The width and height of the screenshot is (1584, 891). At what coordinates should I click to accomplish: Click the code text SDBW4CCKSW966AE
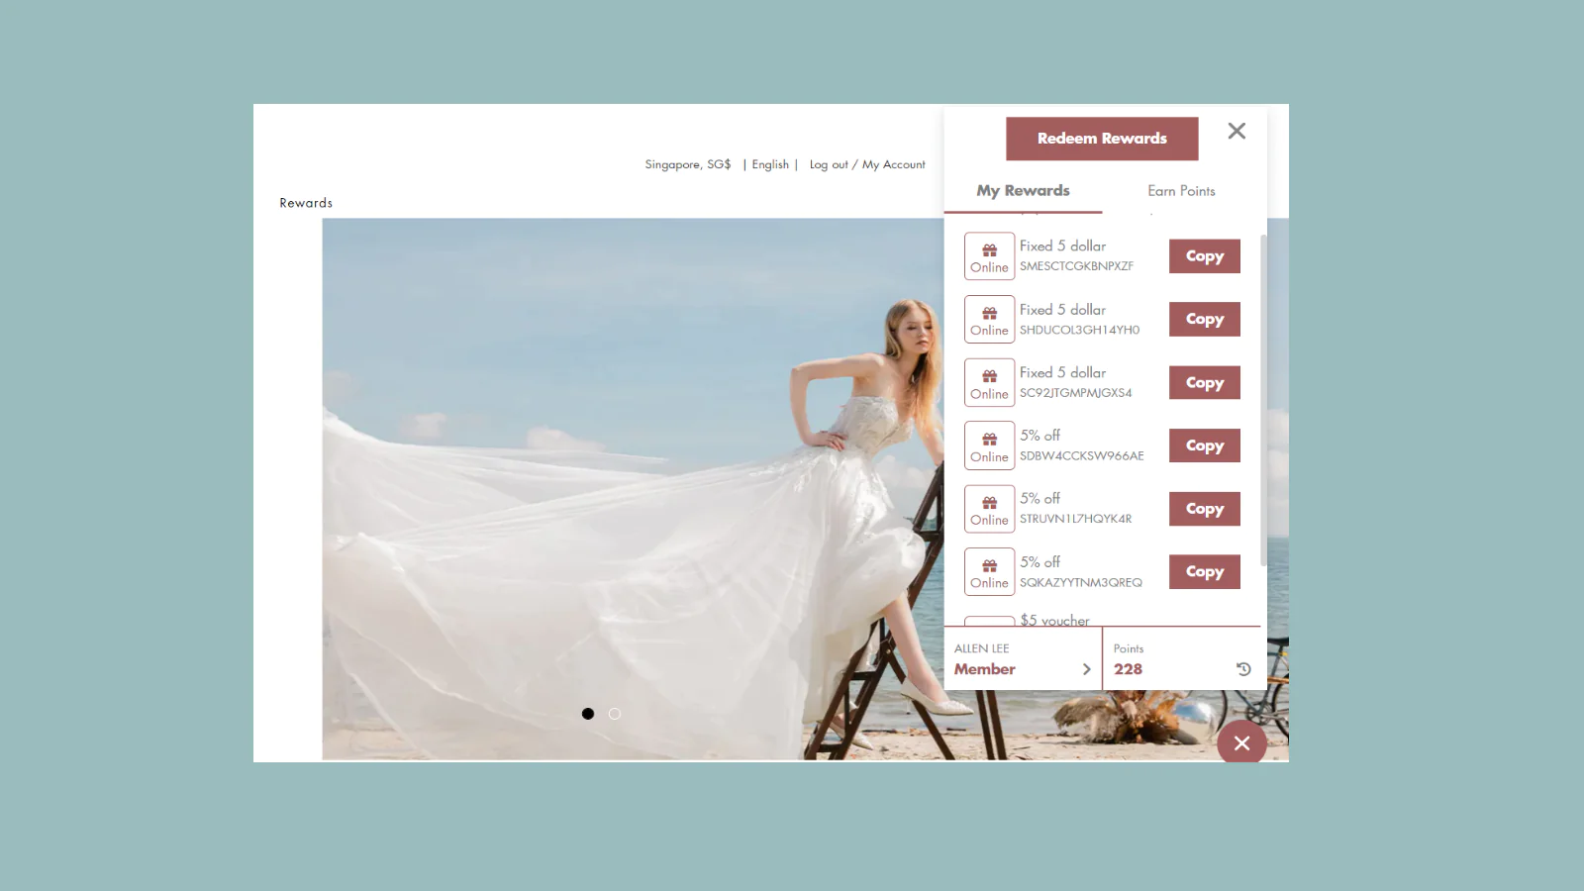1082,456
